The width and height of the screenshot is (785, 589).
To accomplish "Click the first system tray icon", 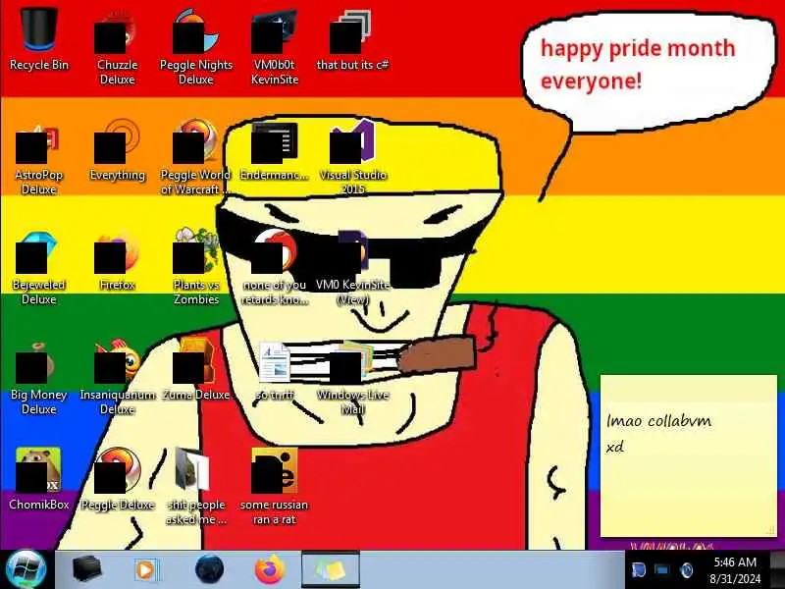I will [x=639, y=570].
